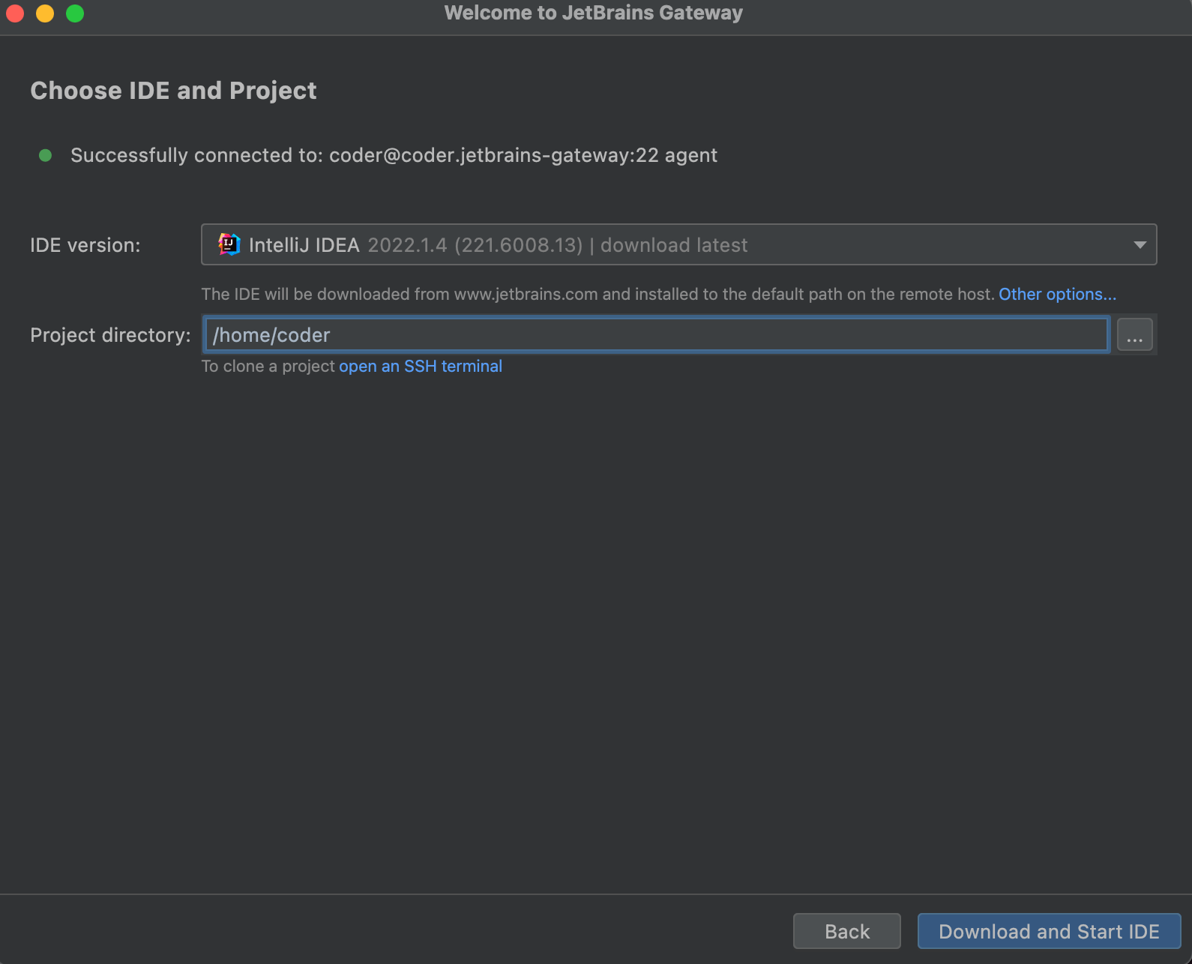Click the IntelliJ IDEA logo icon
The image size is (1192, 964).
coord(229,244)
